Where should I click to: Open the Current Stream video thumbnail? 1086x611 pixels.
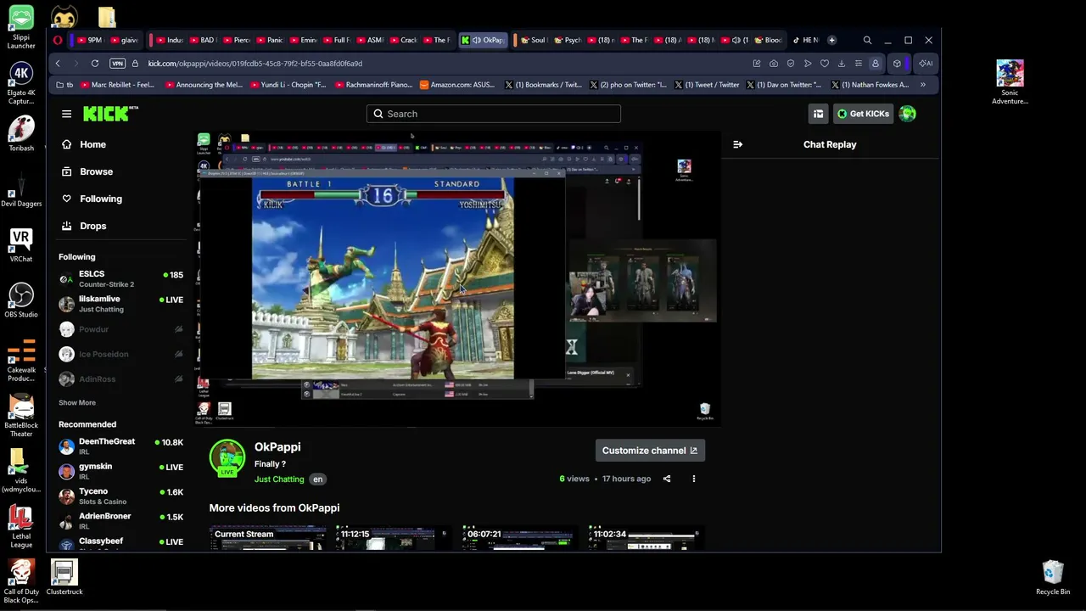267,538
